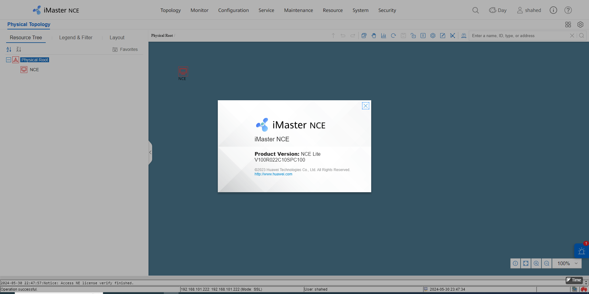The image size is (589, 294).
Task: Click the iMaster NCE logo in header
Action: tap(56, 10)
